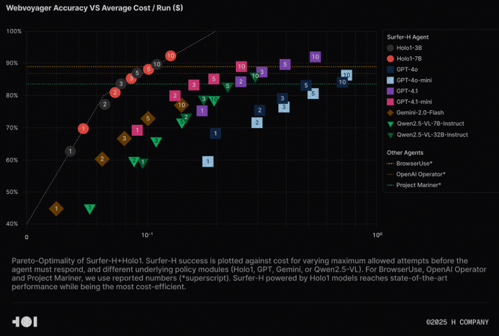
Task: Click the light green Qwen 7B triangle labeled 3
Action: tap(156, 141)
